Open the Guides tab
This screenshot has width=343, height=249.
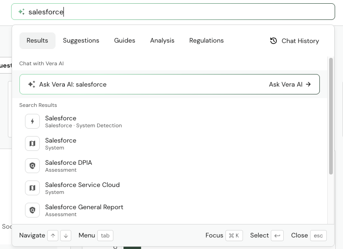point(125,41)
